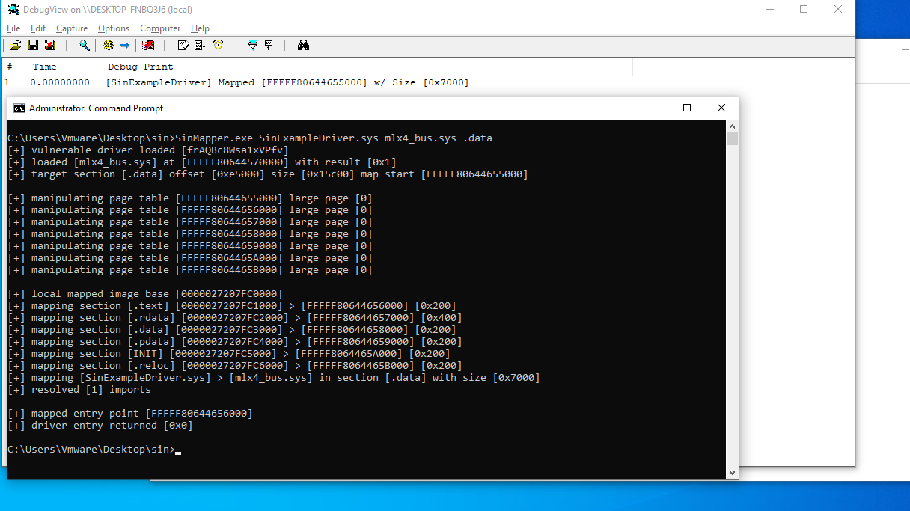Minimize the Command Prompt window

(653, 108)
